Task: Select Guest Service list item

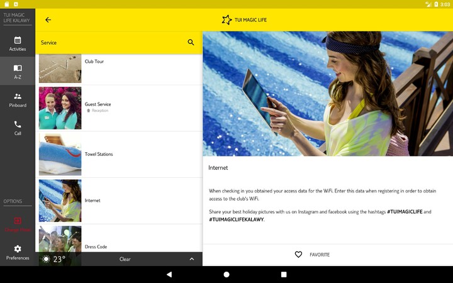Action: 120,108
